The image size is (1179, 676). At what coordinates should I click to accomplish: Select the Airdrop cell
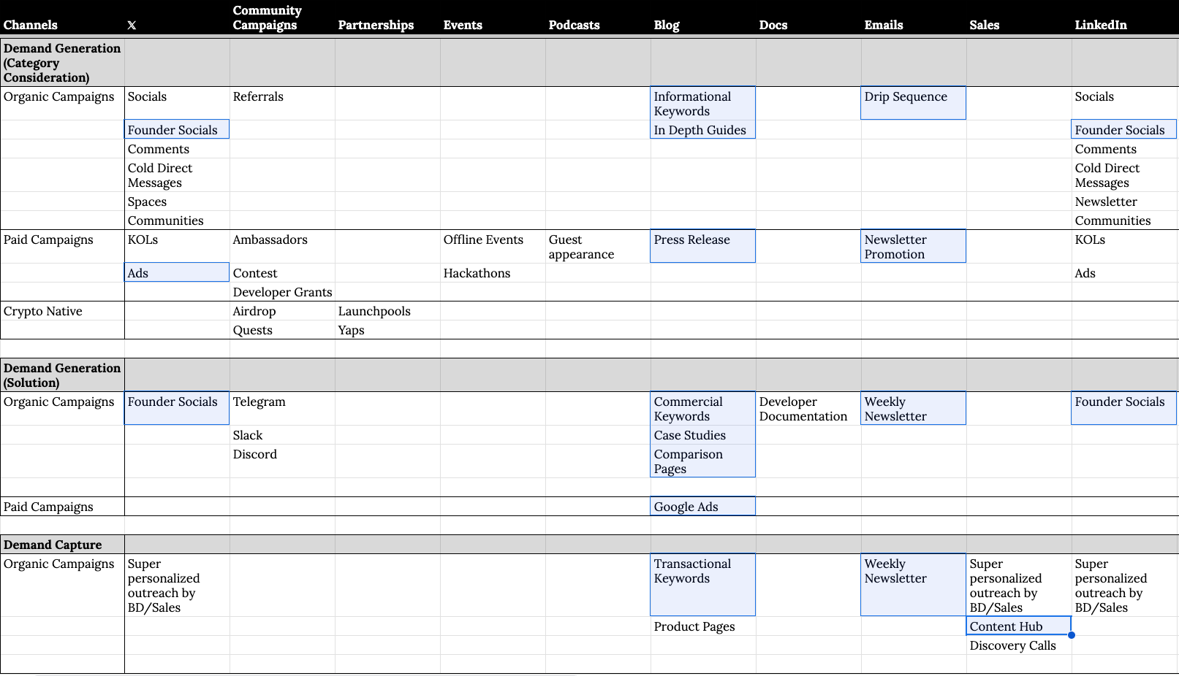point(282,311)
